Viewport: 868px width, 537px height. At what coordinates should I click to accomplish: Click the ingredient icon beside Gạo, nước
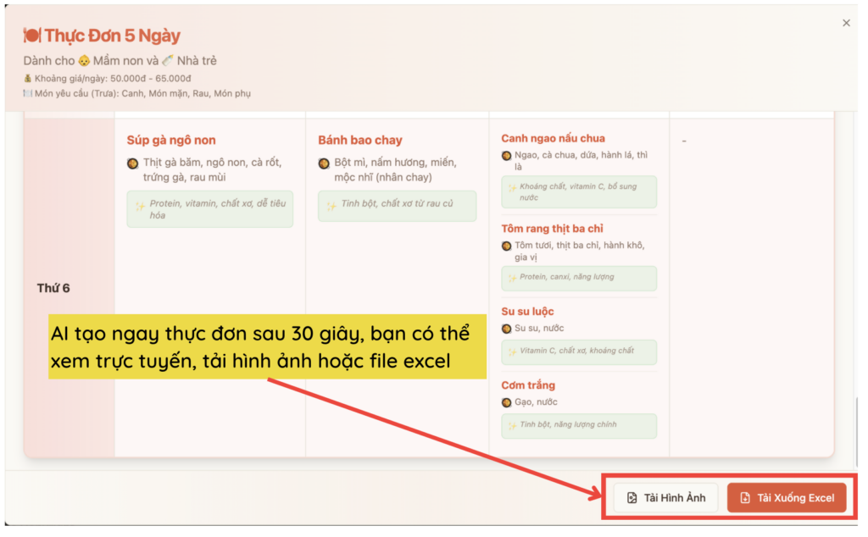507,402
